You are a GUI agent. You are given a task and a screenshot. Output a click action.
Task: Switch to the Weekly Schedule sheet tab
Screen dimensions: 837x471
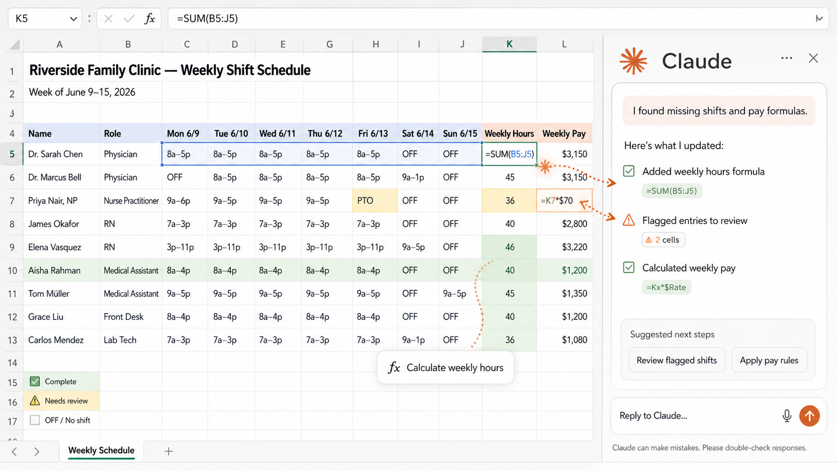102,450
